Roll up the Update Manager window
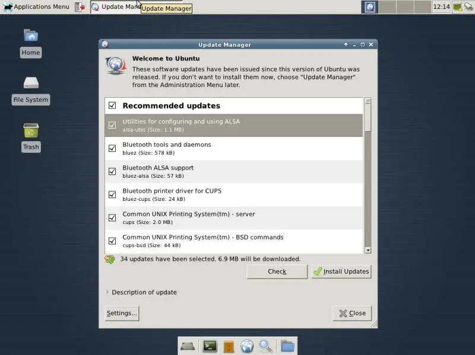Screen dimensions: 475x355 [346, 44]
